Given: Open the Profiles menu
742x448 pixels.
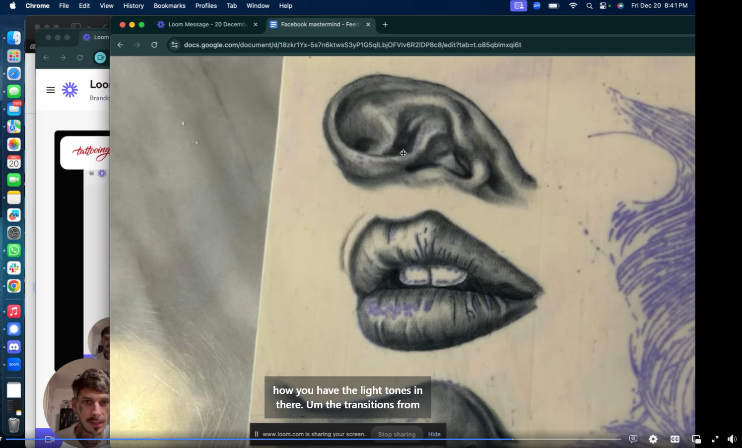Looking at the screenshot, I should click(x=206, y=6).
